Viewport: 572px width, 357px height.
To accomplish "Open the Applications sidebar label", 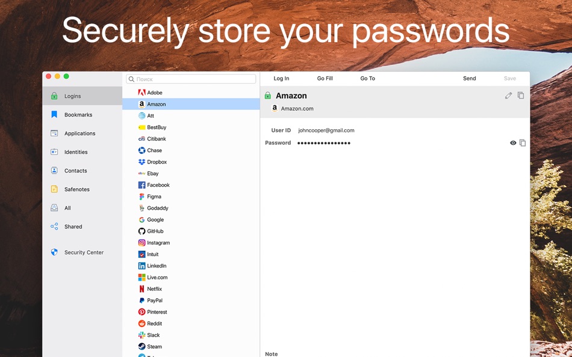I will click(x=80, y=133).
